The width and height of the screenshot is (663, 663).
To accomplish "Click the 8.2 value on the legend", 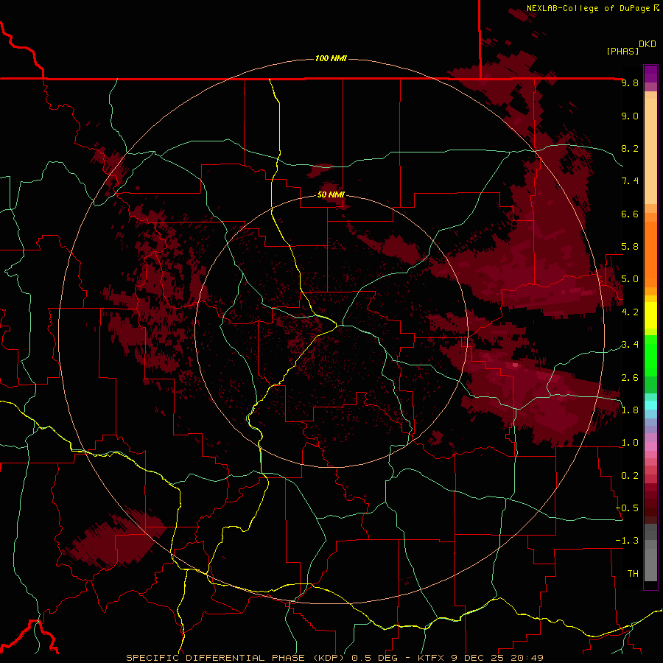I will tap(630, 148).
